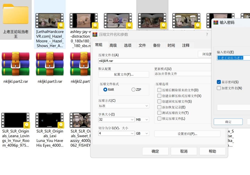Screen dimensions: 250x175
Task: Uncheck the 显示密码 checkbox
Action: (219, 82)
